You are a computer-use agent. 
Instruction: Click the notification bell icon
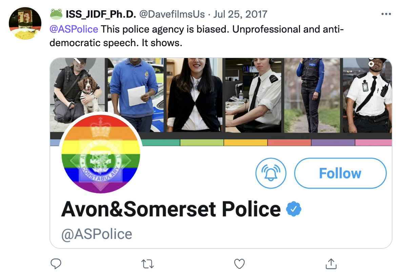click(270, 173)
